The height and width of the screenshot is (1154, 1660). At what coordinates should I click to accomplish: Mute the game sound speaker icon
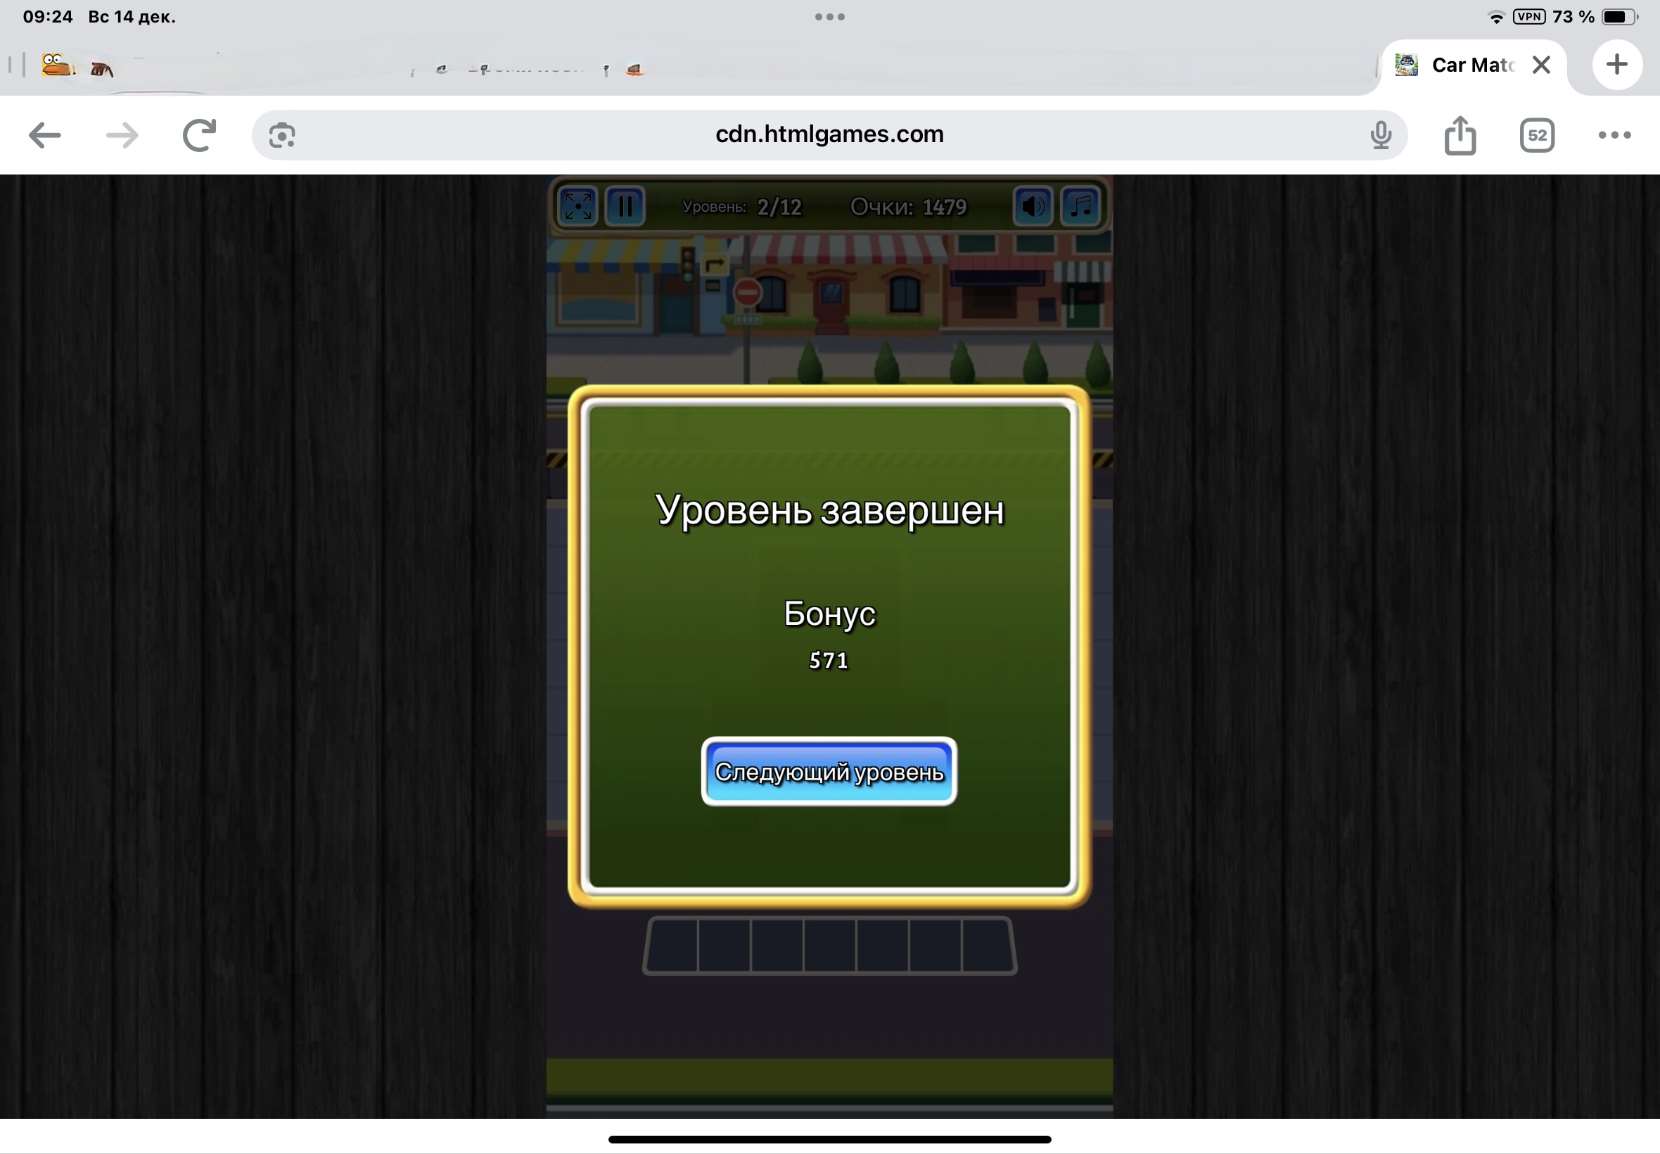point(1033,207)
